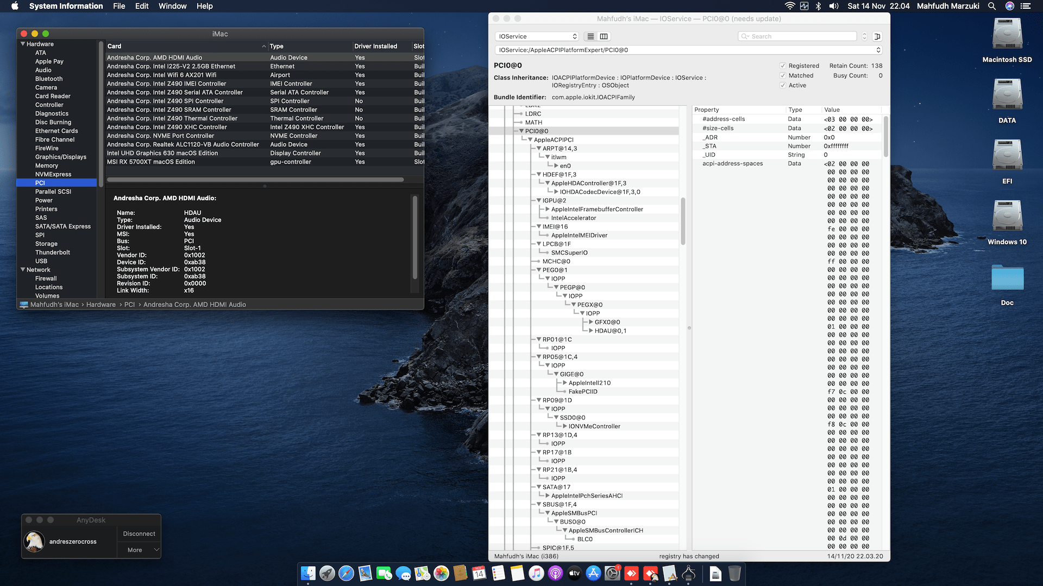Screen dimensions: 1043x586
Task: Open the Help menu
Action: click(205, 6)
